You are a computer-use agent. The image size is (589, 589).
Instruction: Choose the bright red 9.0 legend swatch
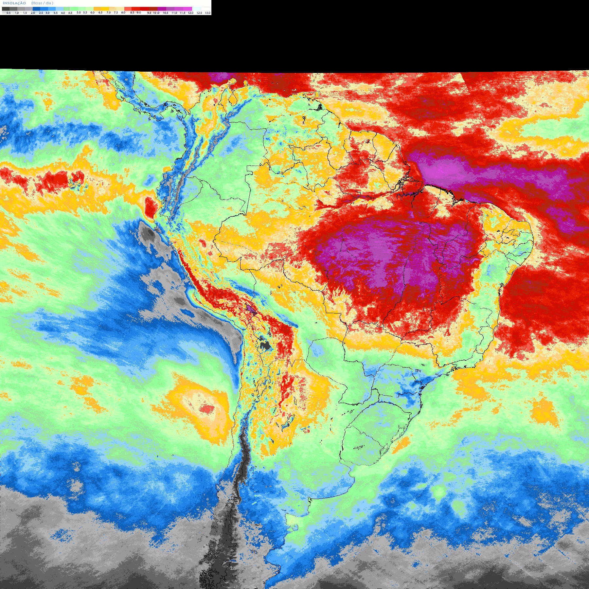[x=136, y=9]
